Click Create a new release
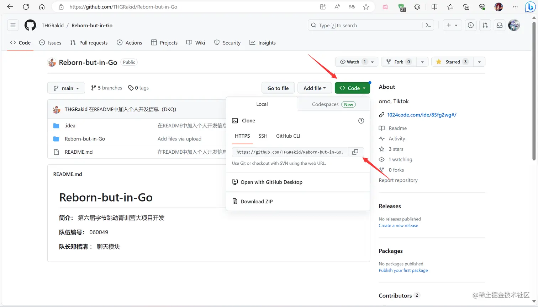 click(398, 226)
